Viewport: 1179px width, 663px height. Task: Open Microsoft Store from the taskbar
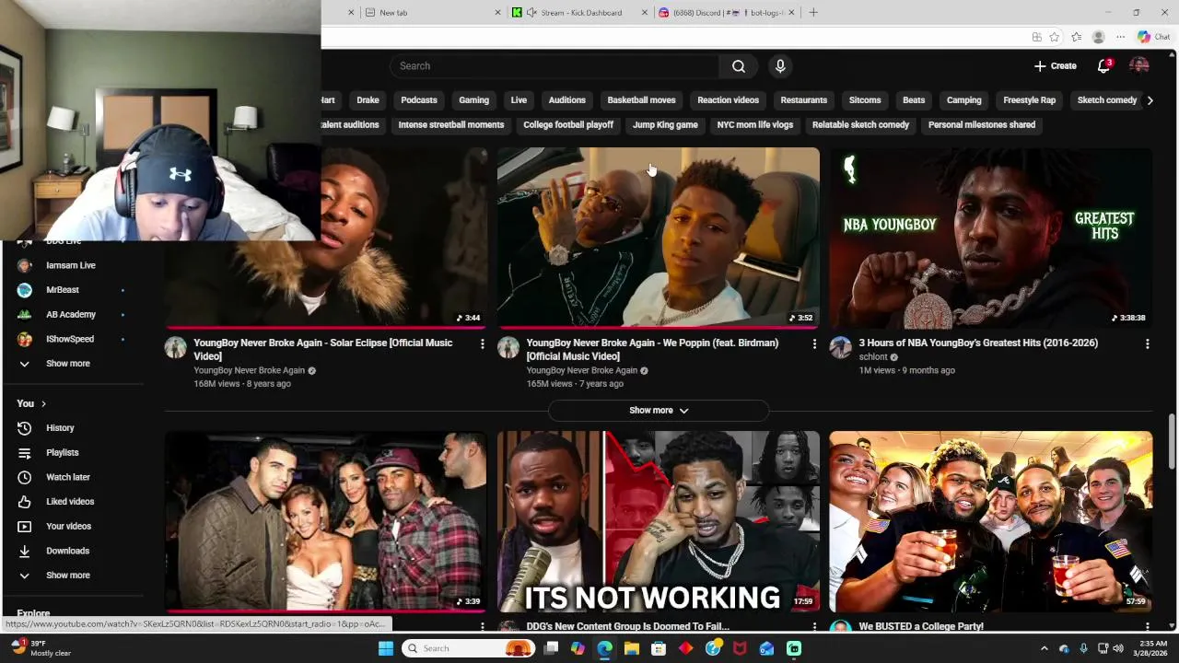(659, 648)
